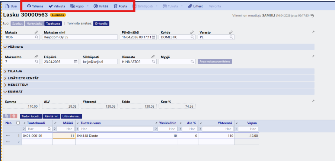
Task: Expand the LISÄTIETOKENTÄT section
Action: coord(5,78)
